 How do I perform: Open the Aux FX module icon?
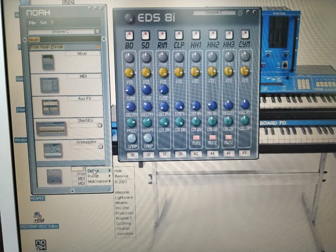[x=50, y=107]
